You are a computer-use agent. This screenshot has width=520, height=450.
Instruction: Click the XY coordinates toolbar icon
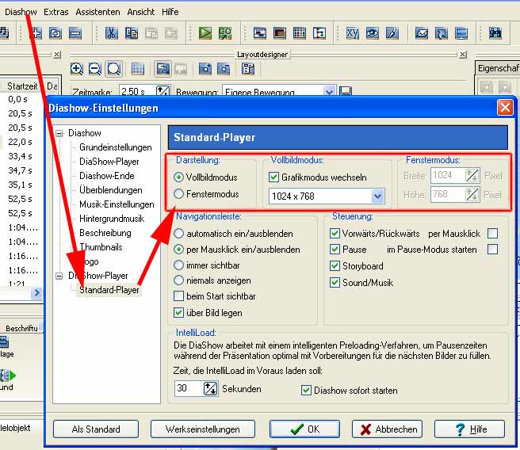[x=352, y=33]
